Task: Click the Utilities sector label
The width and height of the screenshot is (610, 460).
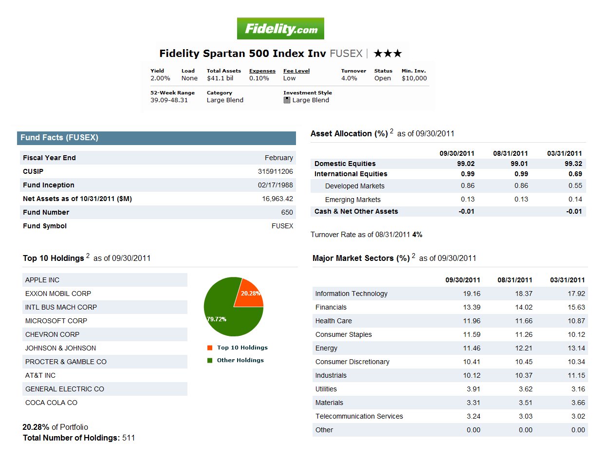Action: point(326,389)
